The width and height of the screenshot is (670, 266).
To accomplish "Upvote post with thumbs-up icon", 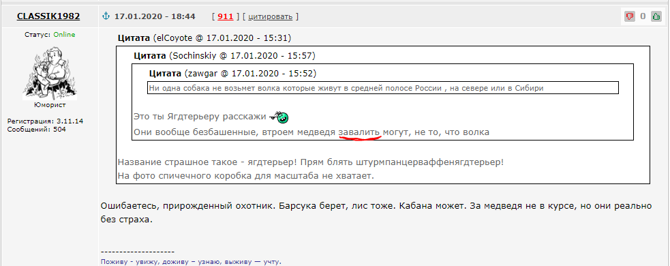I will click(x=656, y=16).
